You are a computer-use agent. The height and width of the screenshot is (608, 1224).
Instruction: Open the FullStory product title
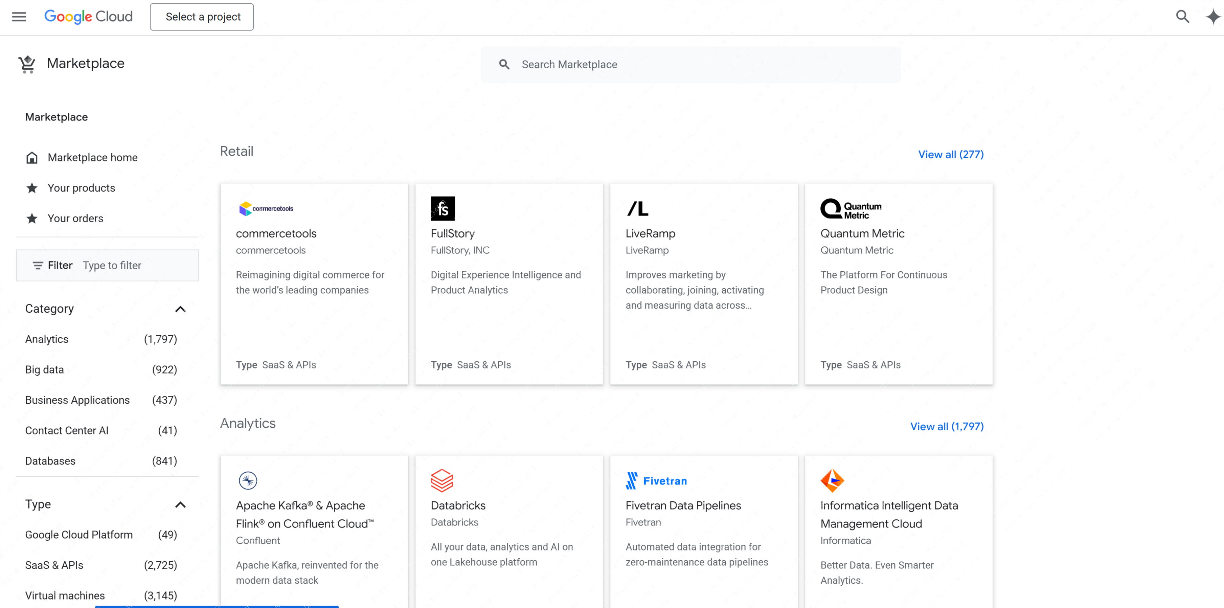click(x=452, y=233)
